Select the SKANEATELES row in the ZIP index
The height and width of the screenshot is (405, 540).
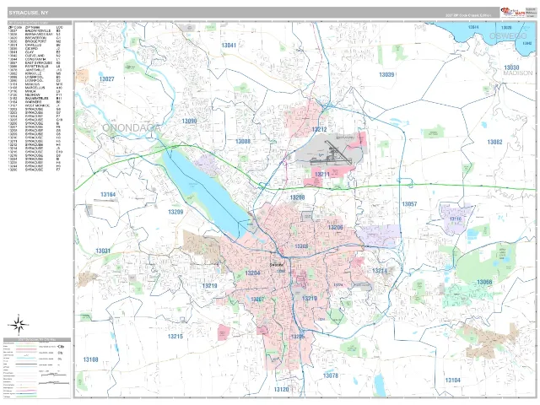35,98
